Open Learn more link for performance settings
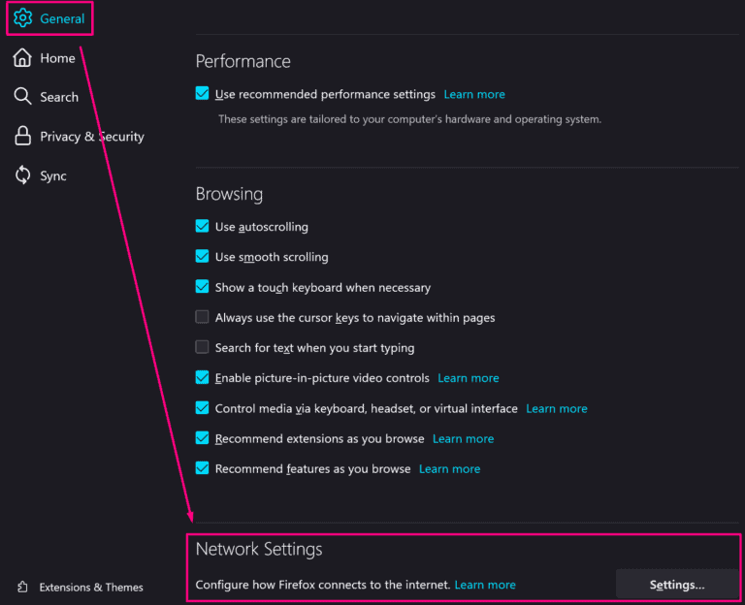The width and height of the screenshot is (745, 605). tap(474, 94)
